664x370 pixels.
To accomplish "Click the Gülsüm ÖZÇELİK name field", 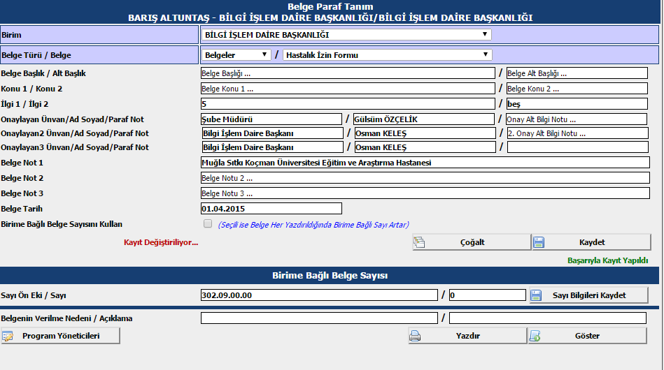I will click(424, 119).
